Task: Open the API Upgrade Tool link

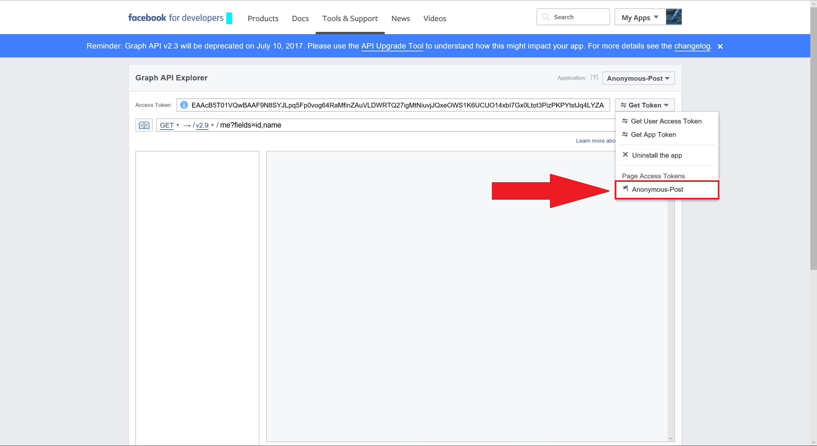Action: [392, 46]
